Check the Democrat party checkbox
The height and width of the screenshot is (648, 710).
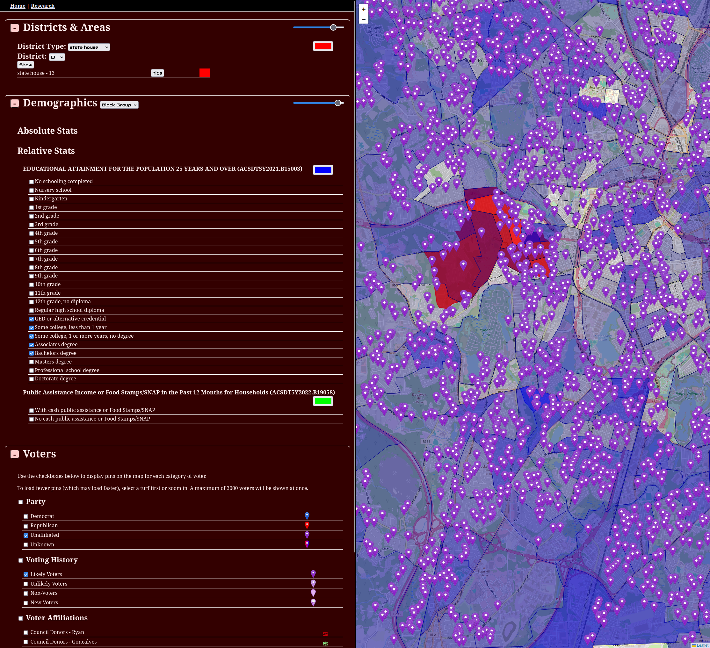[x=26, y=516]
